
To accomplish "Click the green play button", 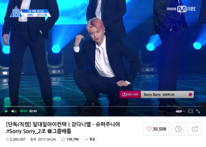I will pos(6,111).
